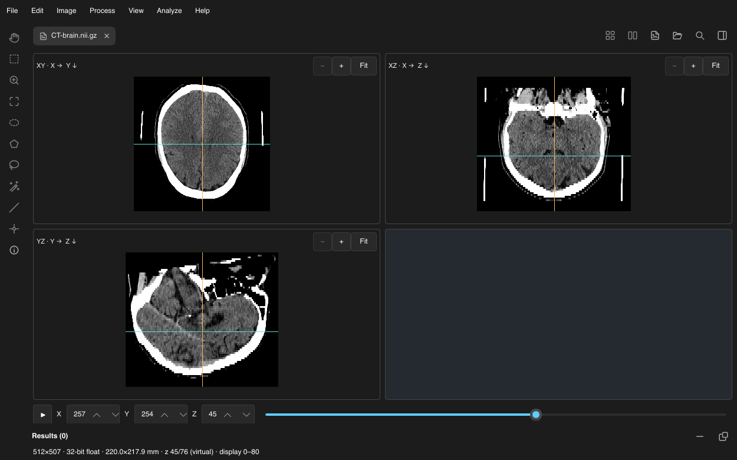Open the Analyze menu
The height and width of the screenshot is (460, 737).
[x=169, y=11]
